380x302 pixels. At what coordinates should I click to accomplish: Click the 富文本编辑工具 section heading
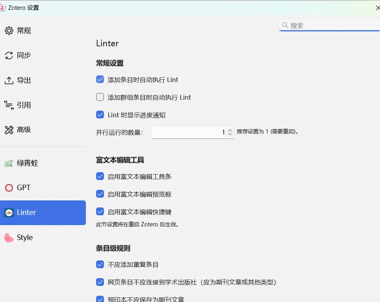point(120,160)
